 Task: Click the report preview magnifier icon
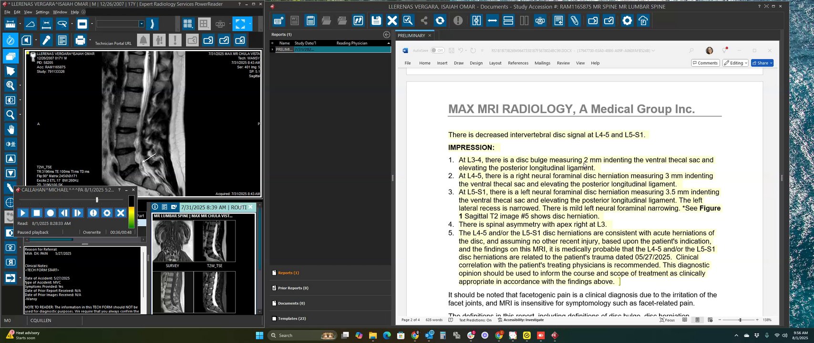pos(408,20)
